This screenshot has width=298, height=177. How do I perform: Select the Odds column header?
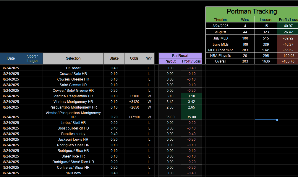pos(134,58)
